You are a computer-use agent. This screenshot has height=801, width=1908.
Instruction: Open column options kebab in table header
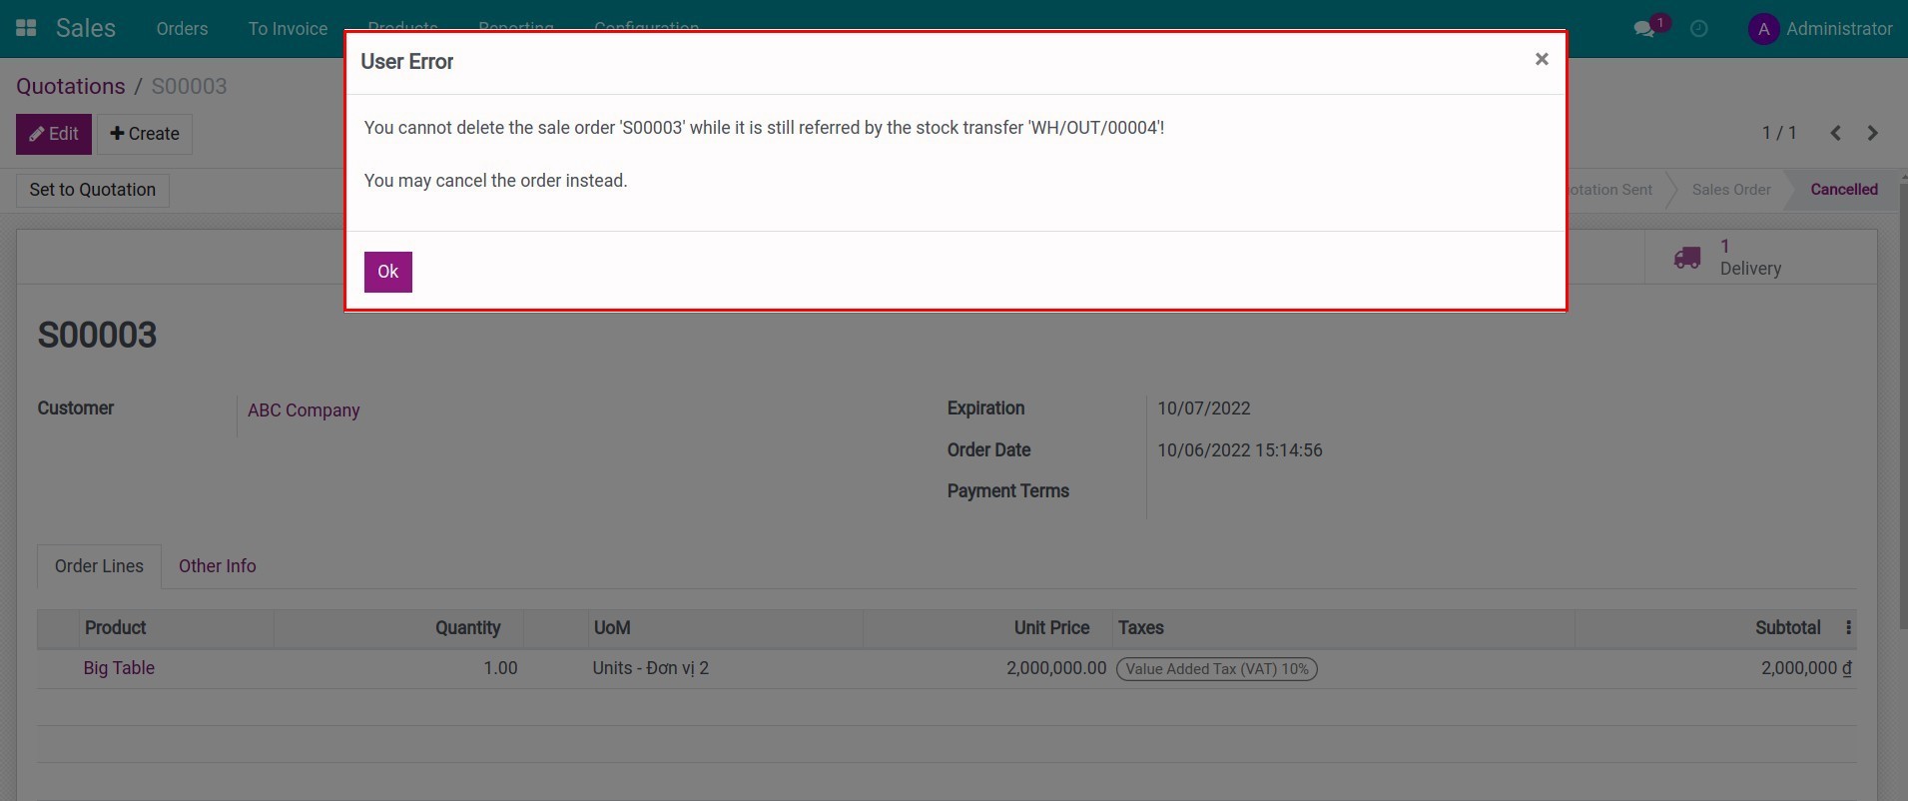(1848, 627)
